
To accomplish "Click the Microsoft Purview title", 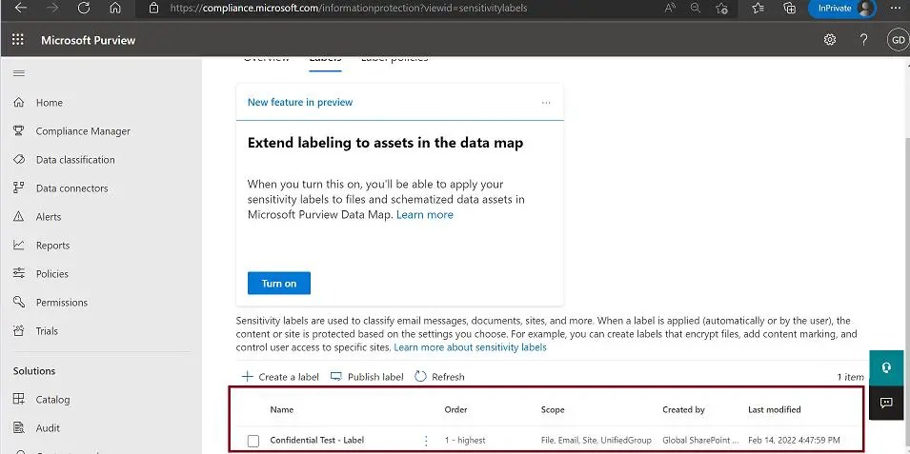I will point(89,40).
